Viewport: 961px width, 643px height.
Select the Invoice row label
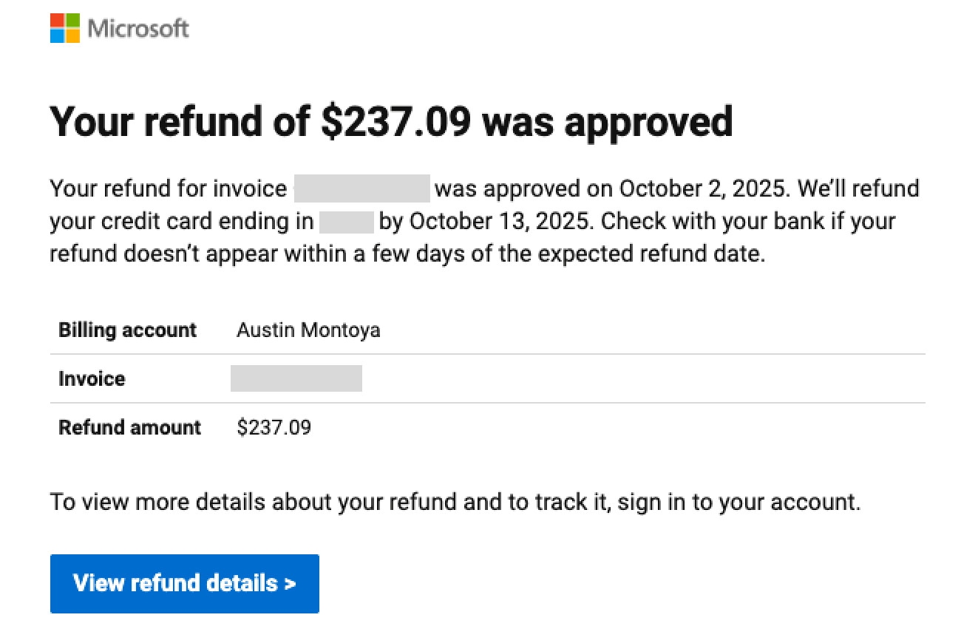[x=92, y=378]
